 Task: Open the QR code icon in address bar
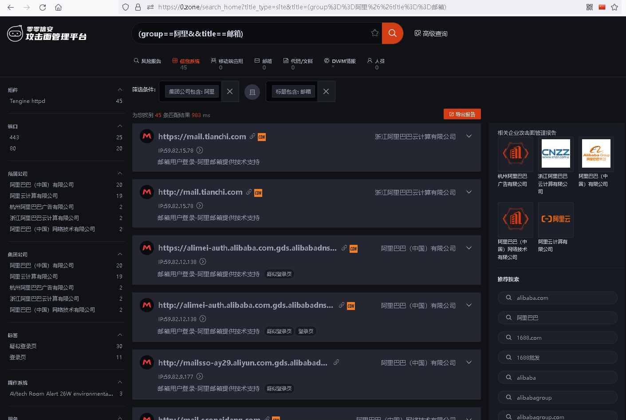point(590,7)
